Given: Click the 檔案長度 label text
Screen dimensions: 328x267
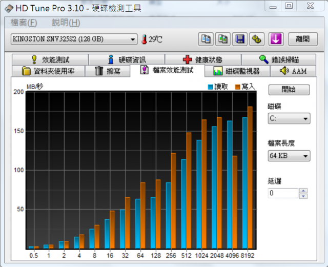Looking at the screenshot, I should click(281, 143).
